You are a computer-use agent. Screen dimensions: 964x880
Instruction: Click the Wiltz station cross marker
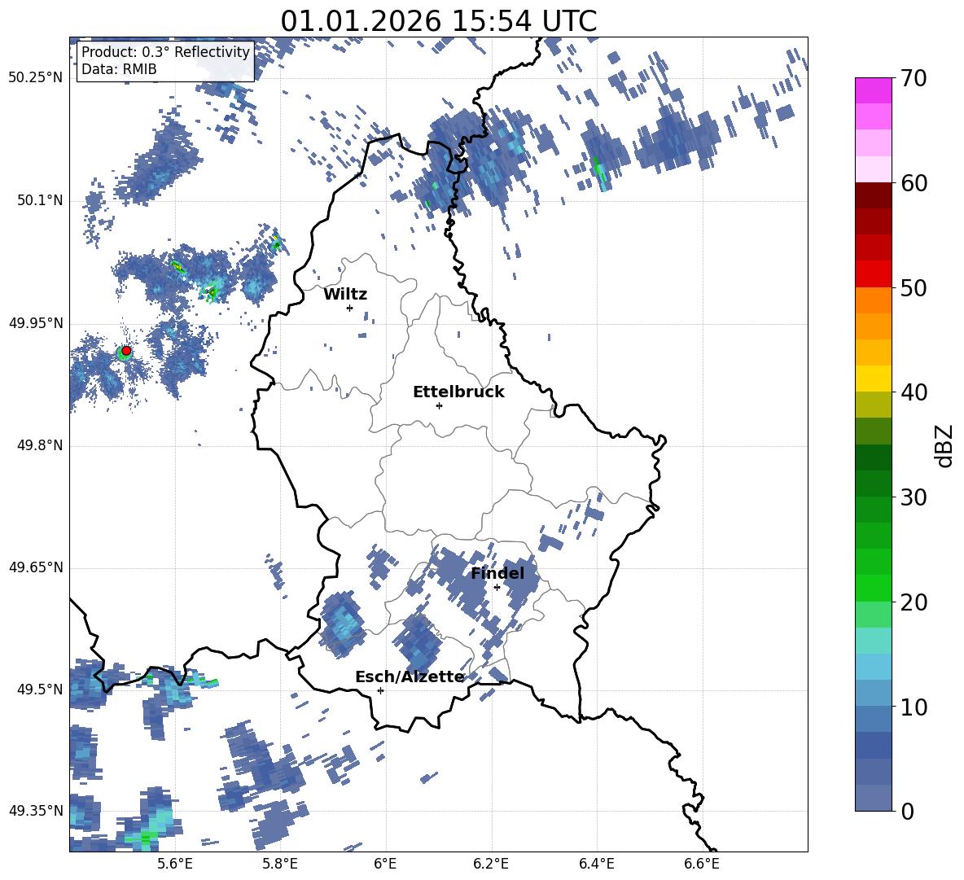click(350, 308)
